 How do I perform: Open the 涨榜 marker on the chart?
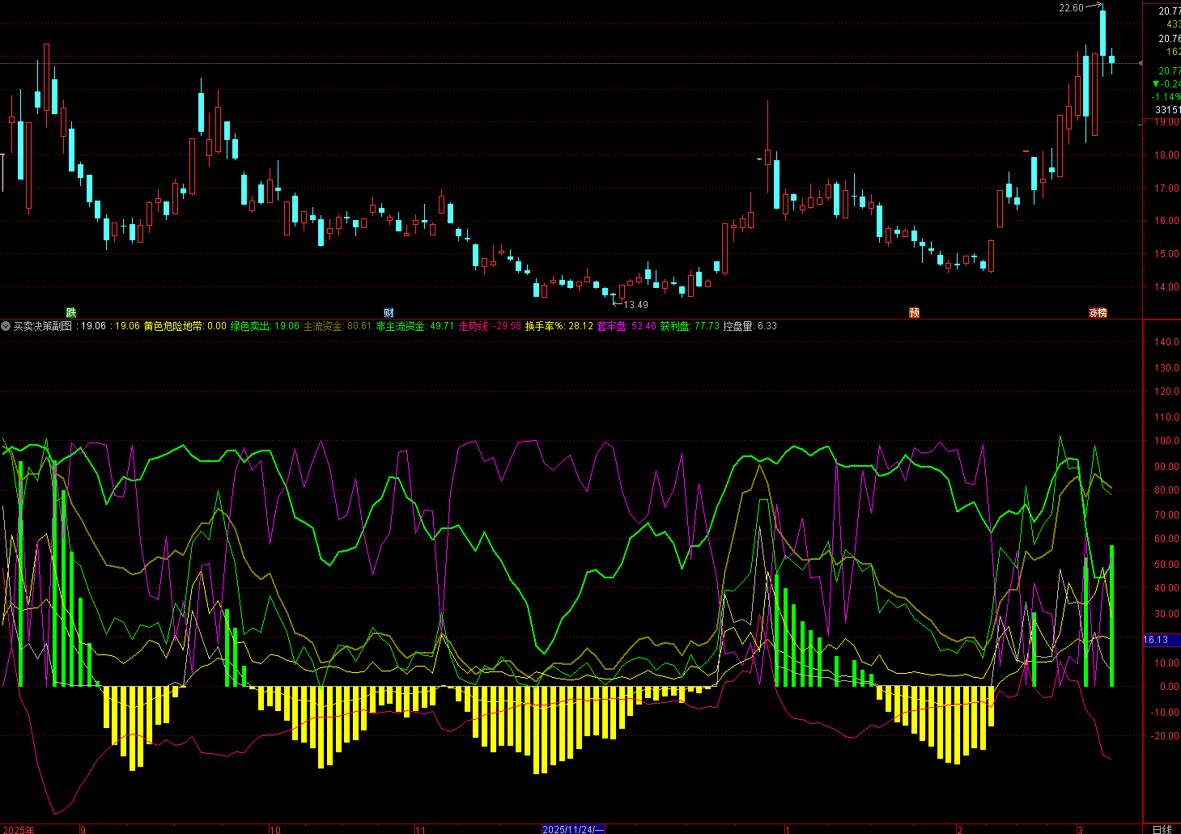click(x=1097, y=312)
